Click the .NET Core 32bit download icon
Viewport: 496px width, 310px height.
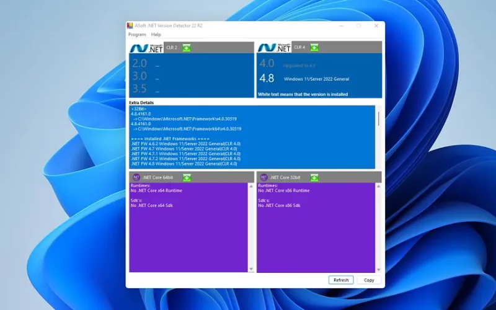click(x=314, y=177)
